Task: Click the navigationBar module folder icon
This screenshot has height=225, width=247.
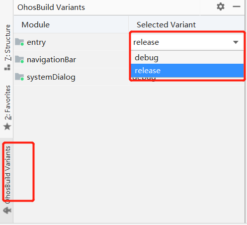Action: [19, 59]
